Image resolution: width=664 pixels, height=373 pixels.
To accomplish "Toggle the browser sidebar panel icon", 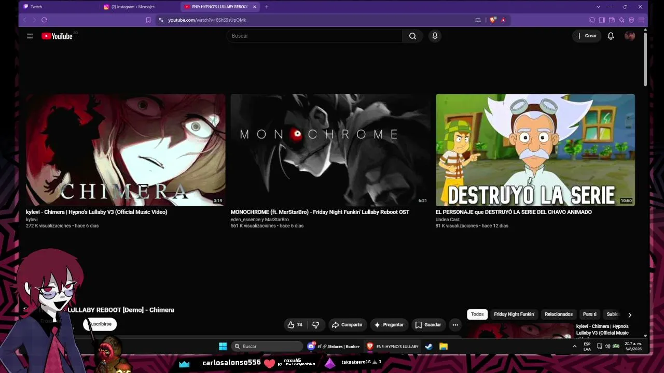I will click(x=602, y=20).
